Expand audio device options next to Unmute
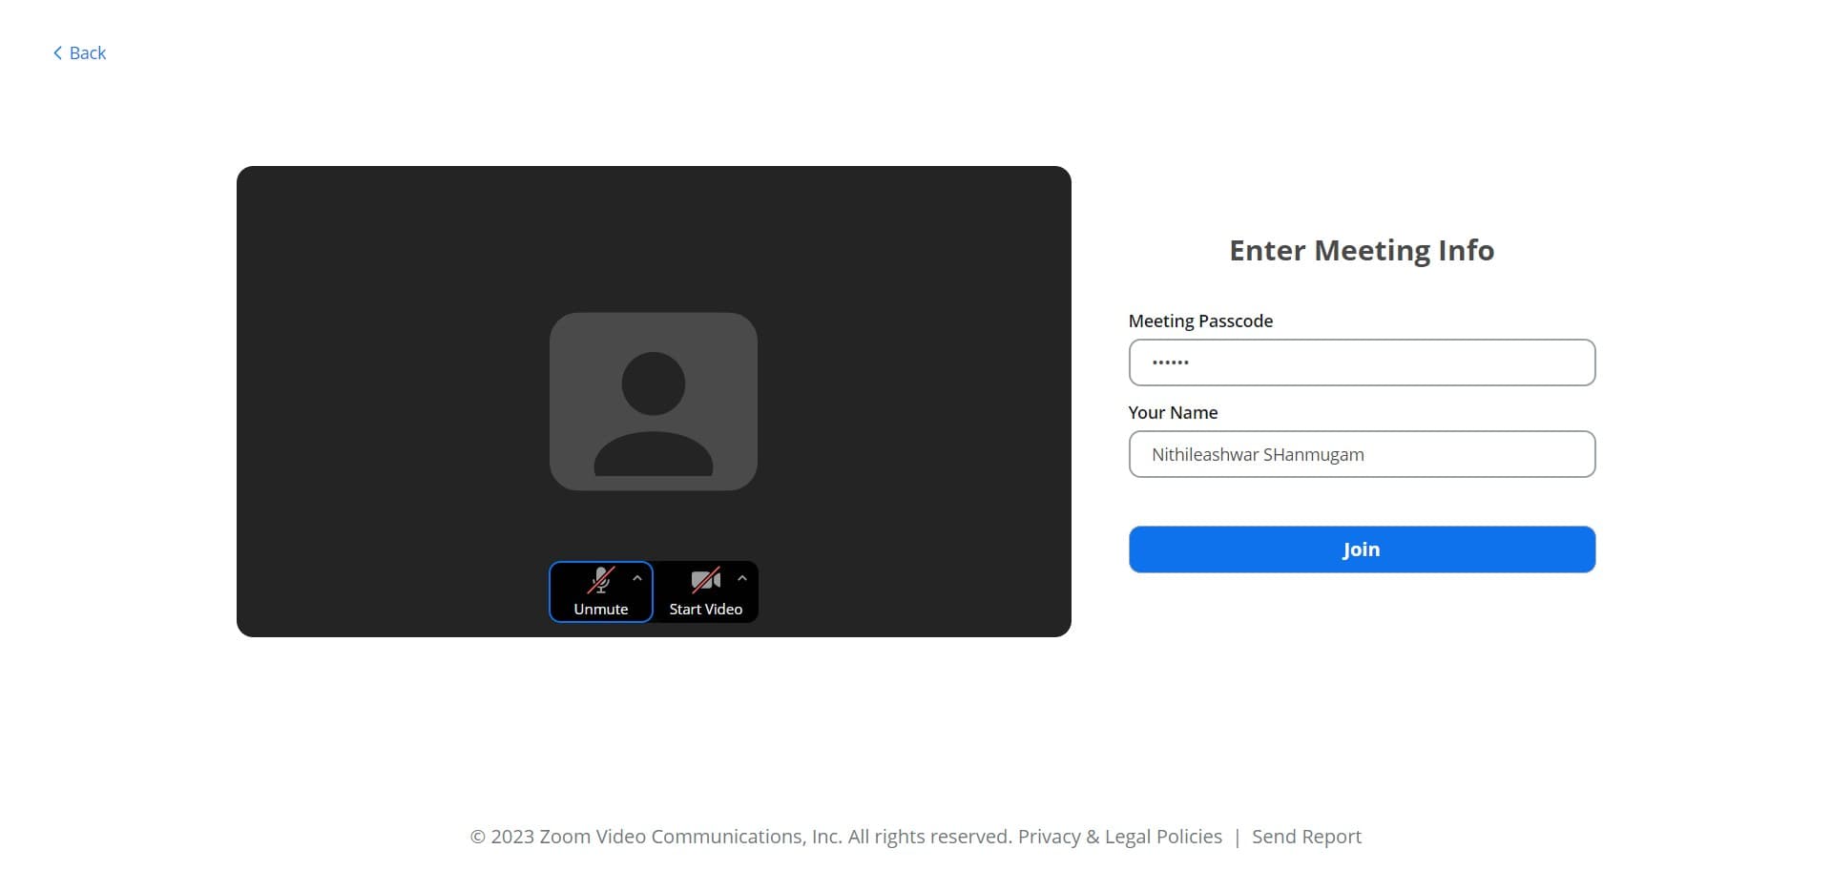 click(x=637, y=578)
